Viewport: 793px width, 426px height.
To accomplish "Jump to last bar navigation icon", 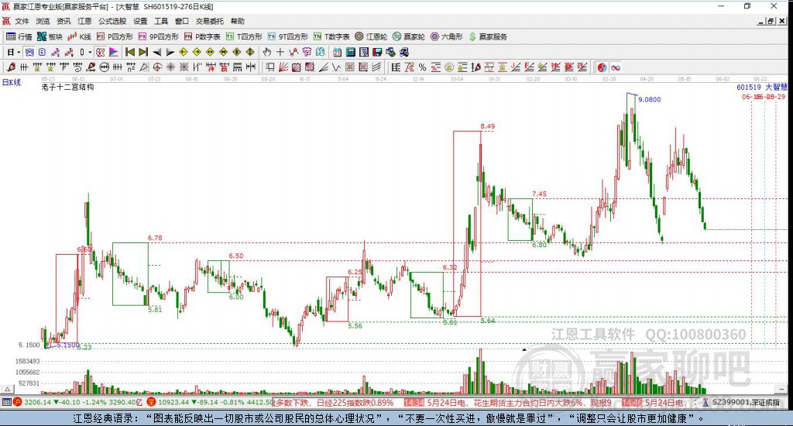I will (143, 52).
